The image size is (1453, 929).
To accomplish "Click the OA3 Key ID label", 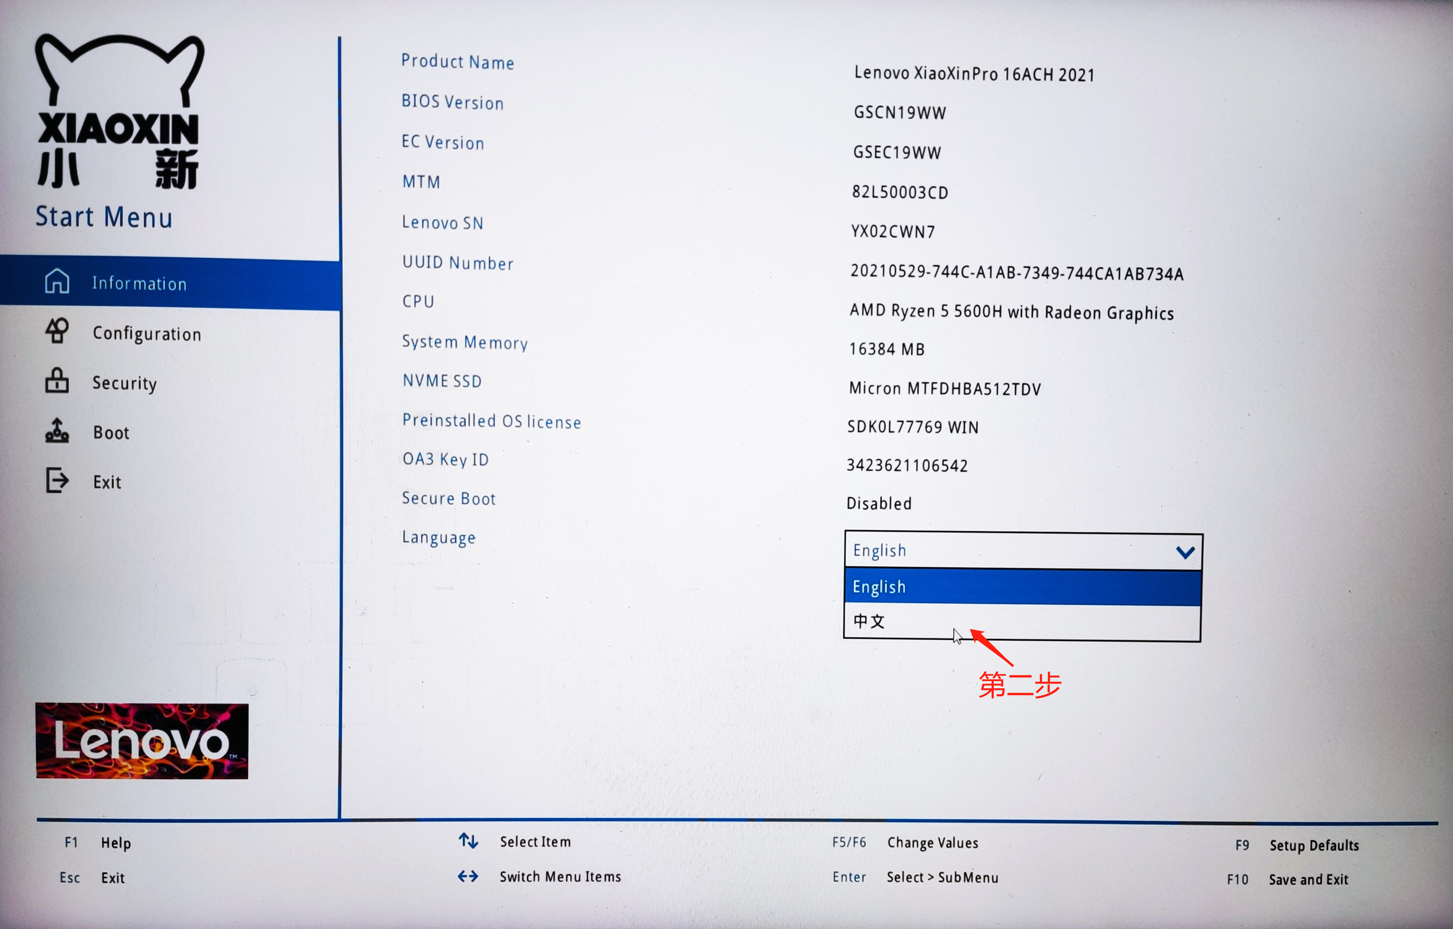I will (x=446, y=460).
